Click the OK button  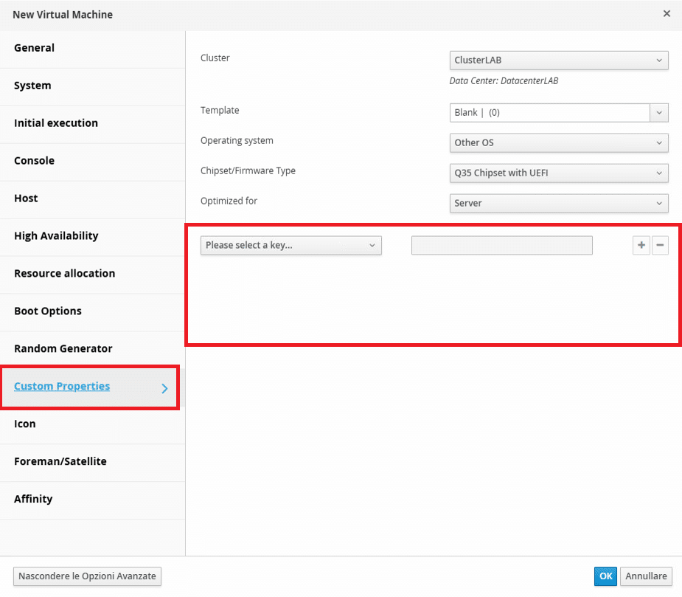tap(605, 576)
